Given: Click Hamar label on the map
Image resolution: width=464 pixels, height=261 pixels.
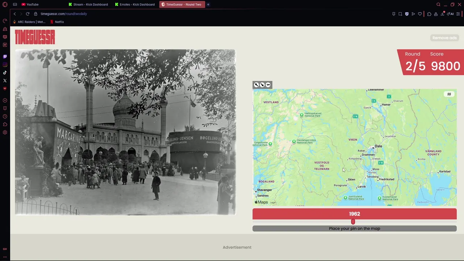Looking at the screenshot, I should (x=386, y=105).
